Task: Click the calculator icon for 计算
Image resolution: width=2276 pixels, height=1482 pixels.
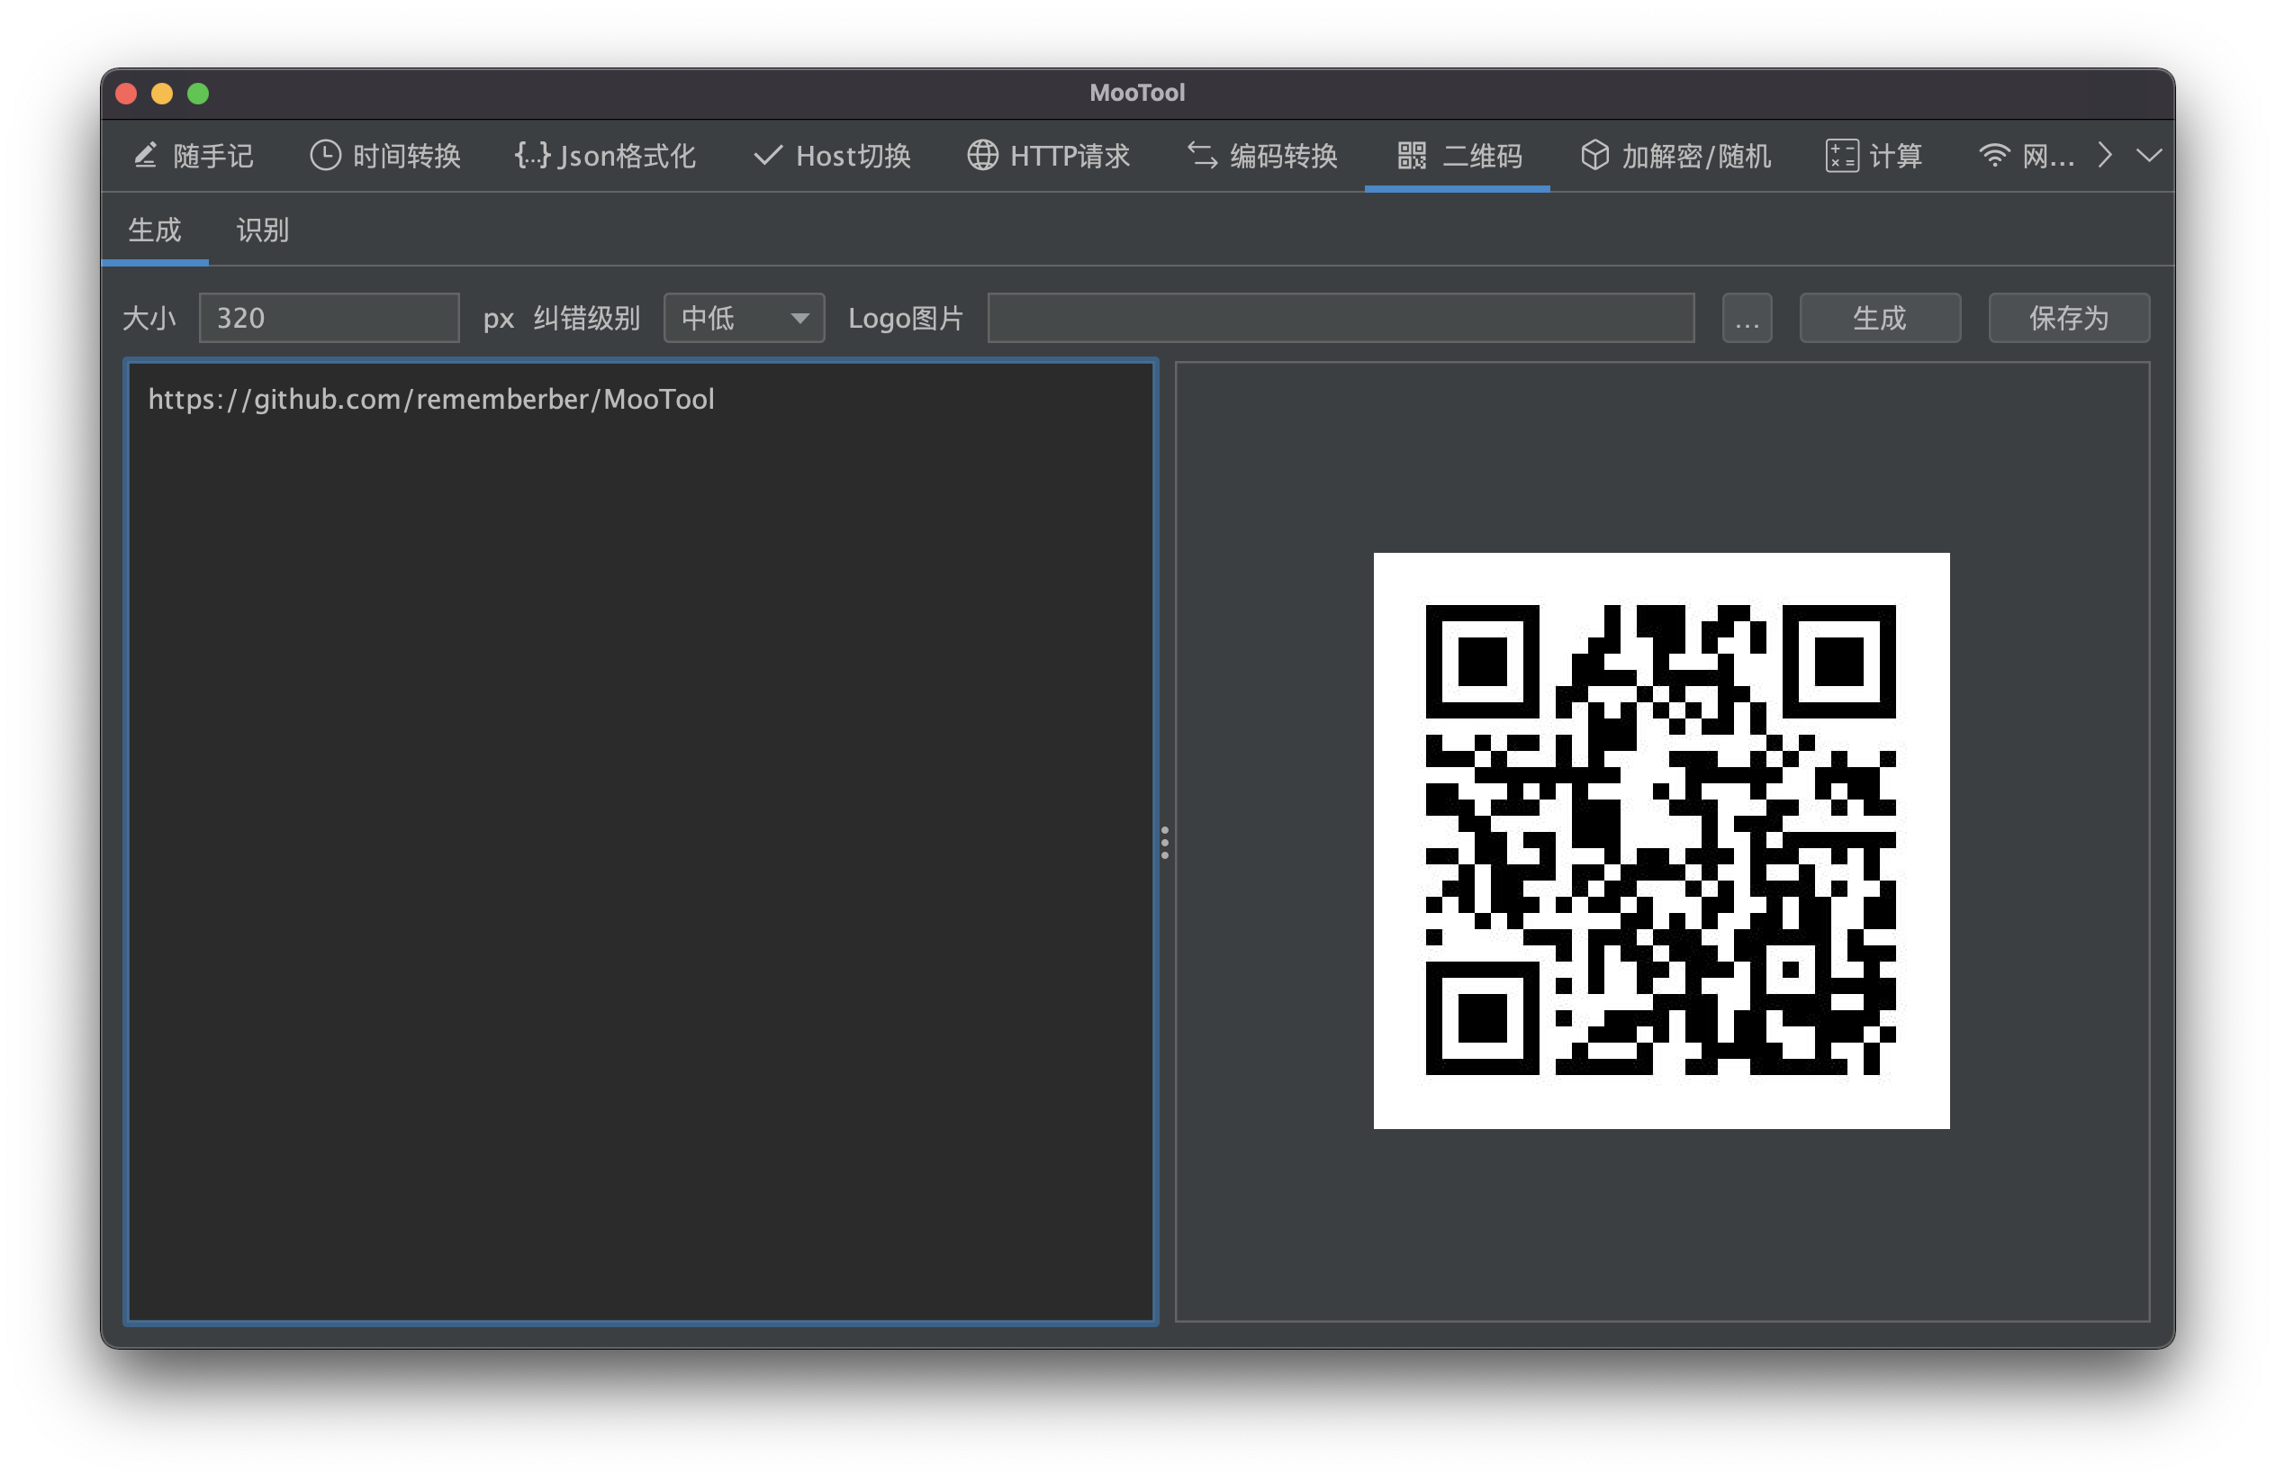Action: pyautogui.click(x=1841, y=155)
